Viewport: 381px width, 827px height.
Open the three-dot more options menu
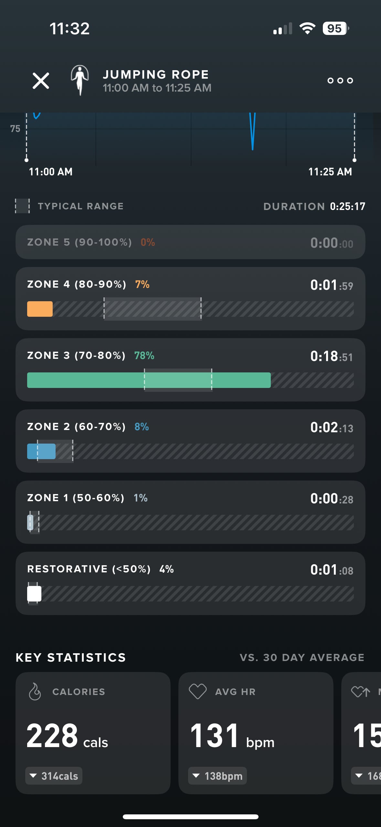(x=340, y=81)
